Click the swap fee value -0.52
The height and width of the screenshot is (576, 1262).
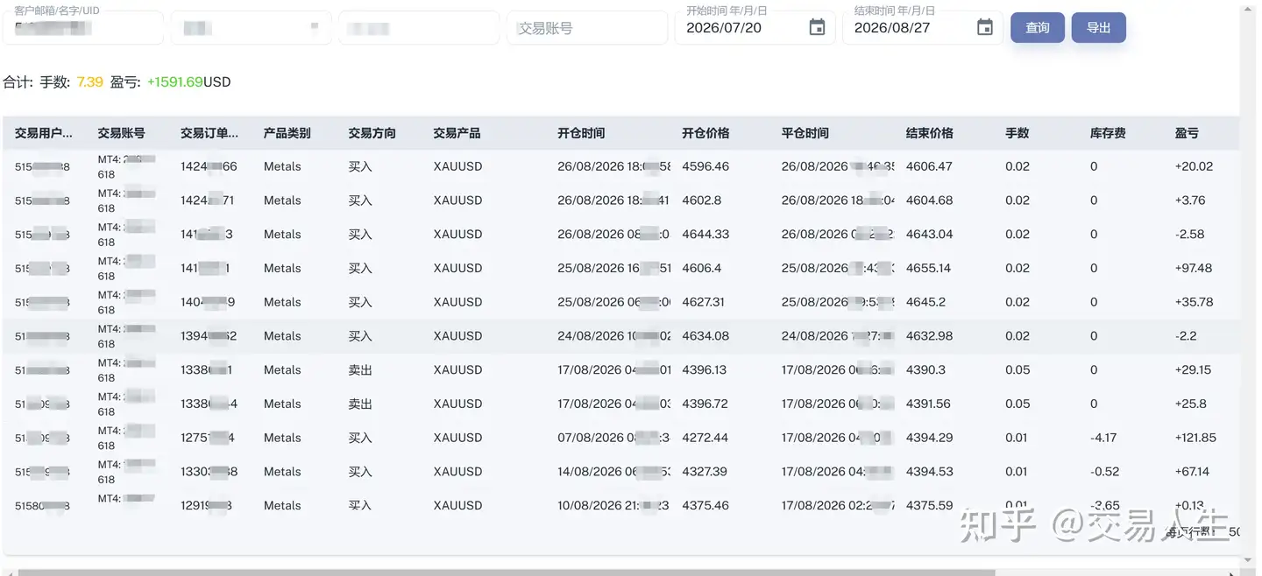tap(1105, 472)
